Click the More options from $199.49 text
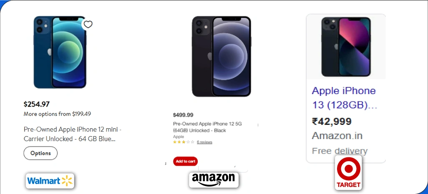428x194 pixels. point(57,114)
